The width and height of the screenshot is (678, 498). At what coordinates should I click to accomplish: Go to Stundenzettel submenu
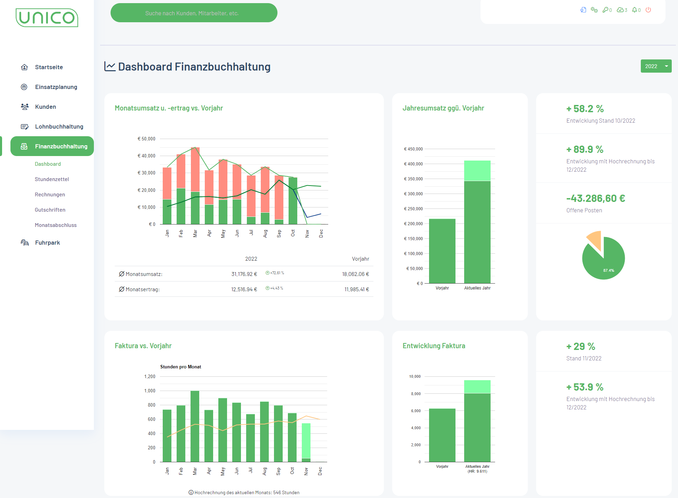pyautogui.click(x=52, y=179)
